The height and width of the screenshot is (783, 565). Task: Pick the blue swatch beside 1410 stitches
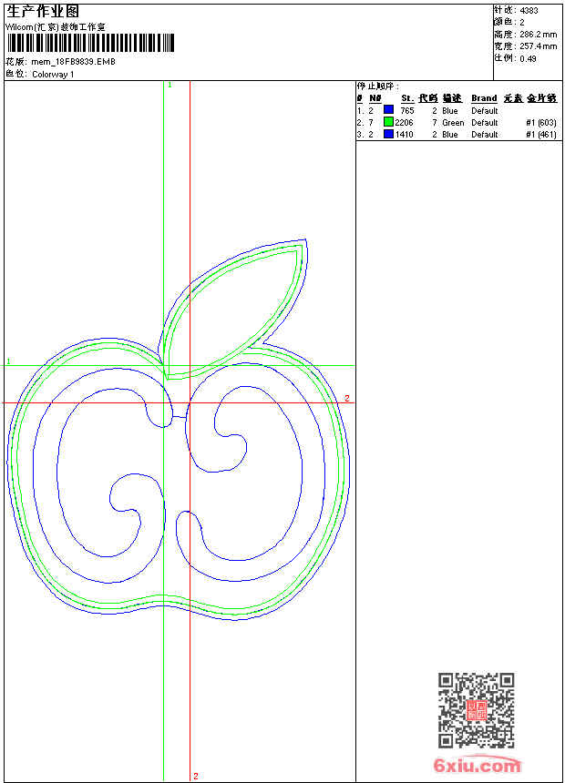coord(388,134)
